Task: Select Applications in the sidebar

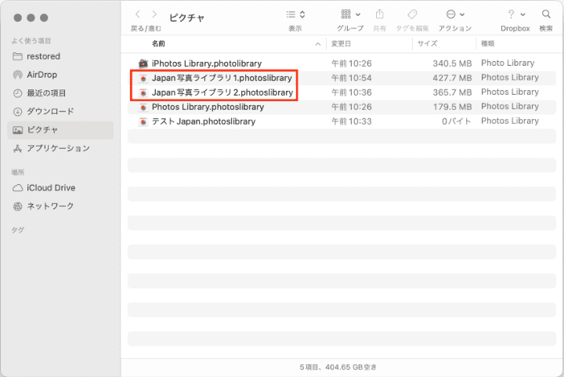Action: [58, 148]
